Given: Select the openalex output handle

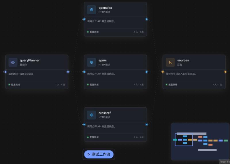Looking at the screenshot, I should point(147,19).
